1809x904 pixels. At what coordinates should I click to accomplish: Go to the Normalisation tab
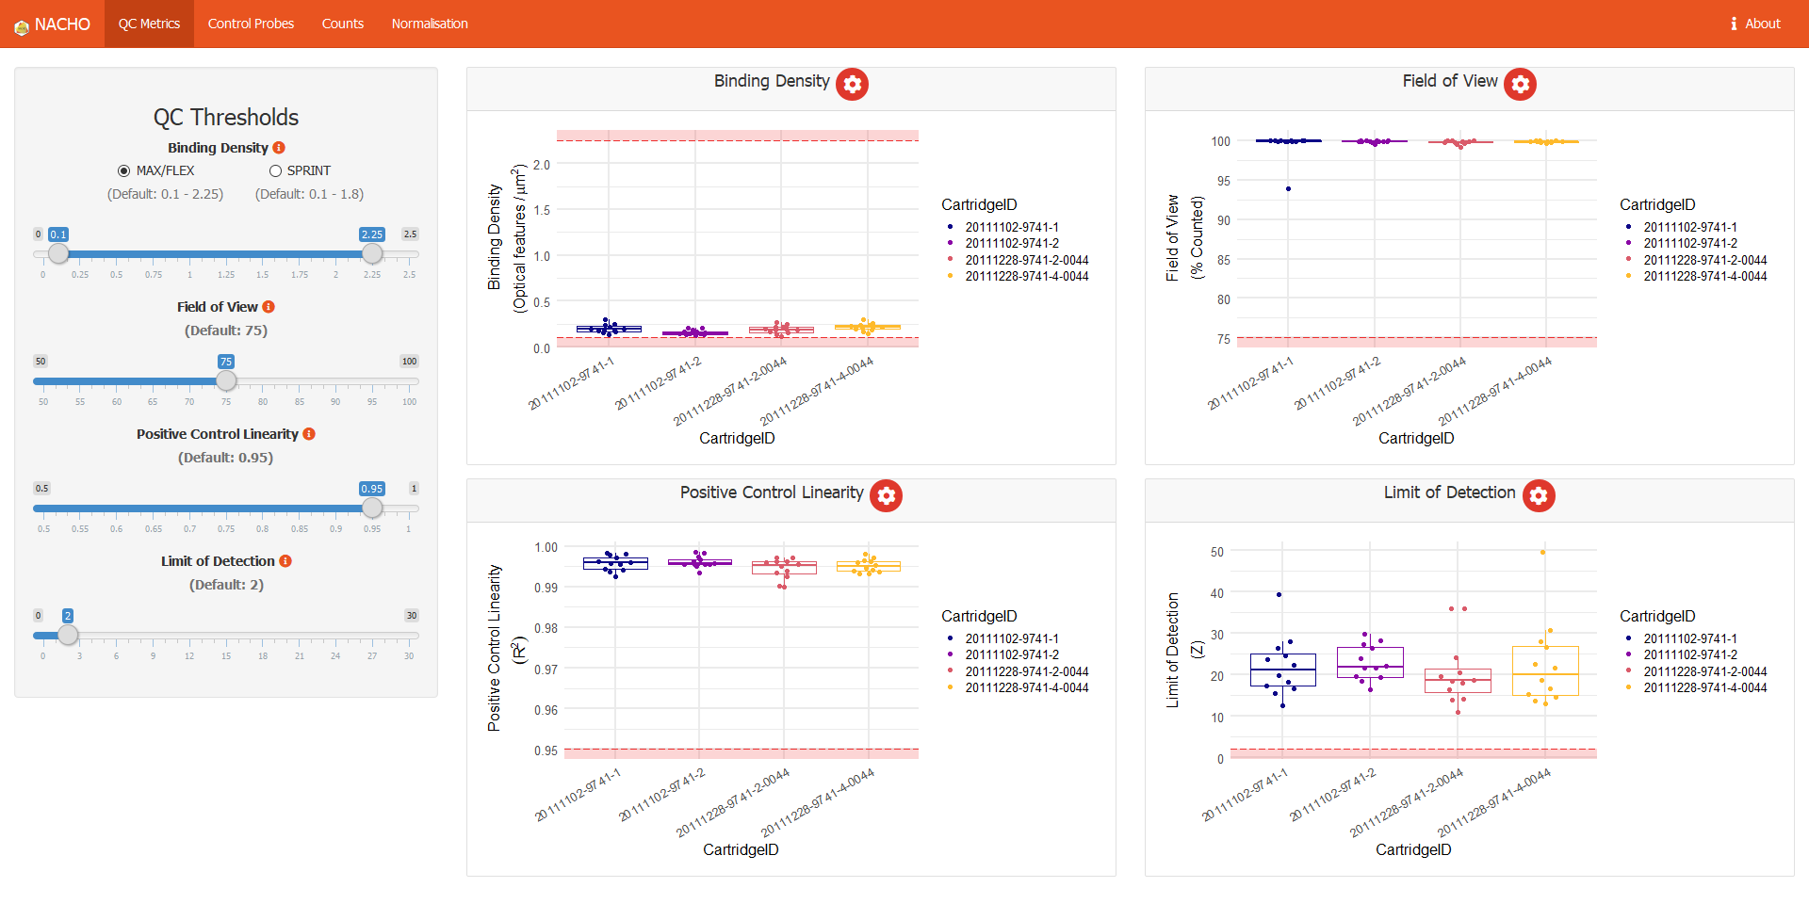click(430, 24)
